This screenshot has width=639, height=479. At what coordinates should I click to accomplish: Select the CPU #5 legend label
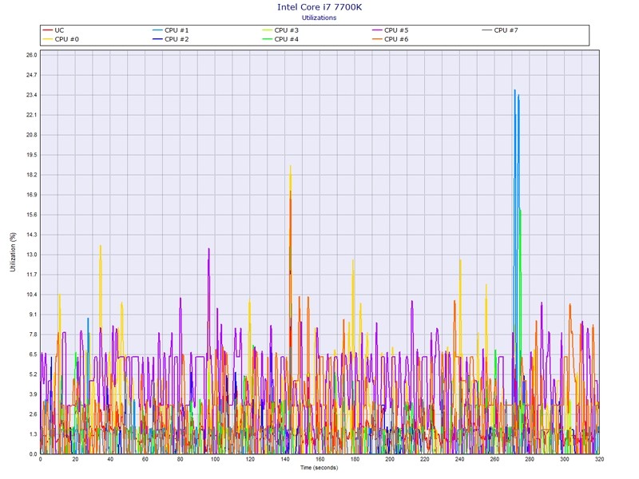[x=395, y=30]
